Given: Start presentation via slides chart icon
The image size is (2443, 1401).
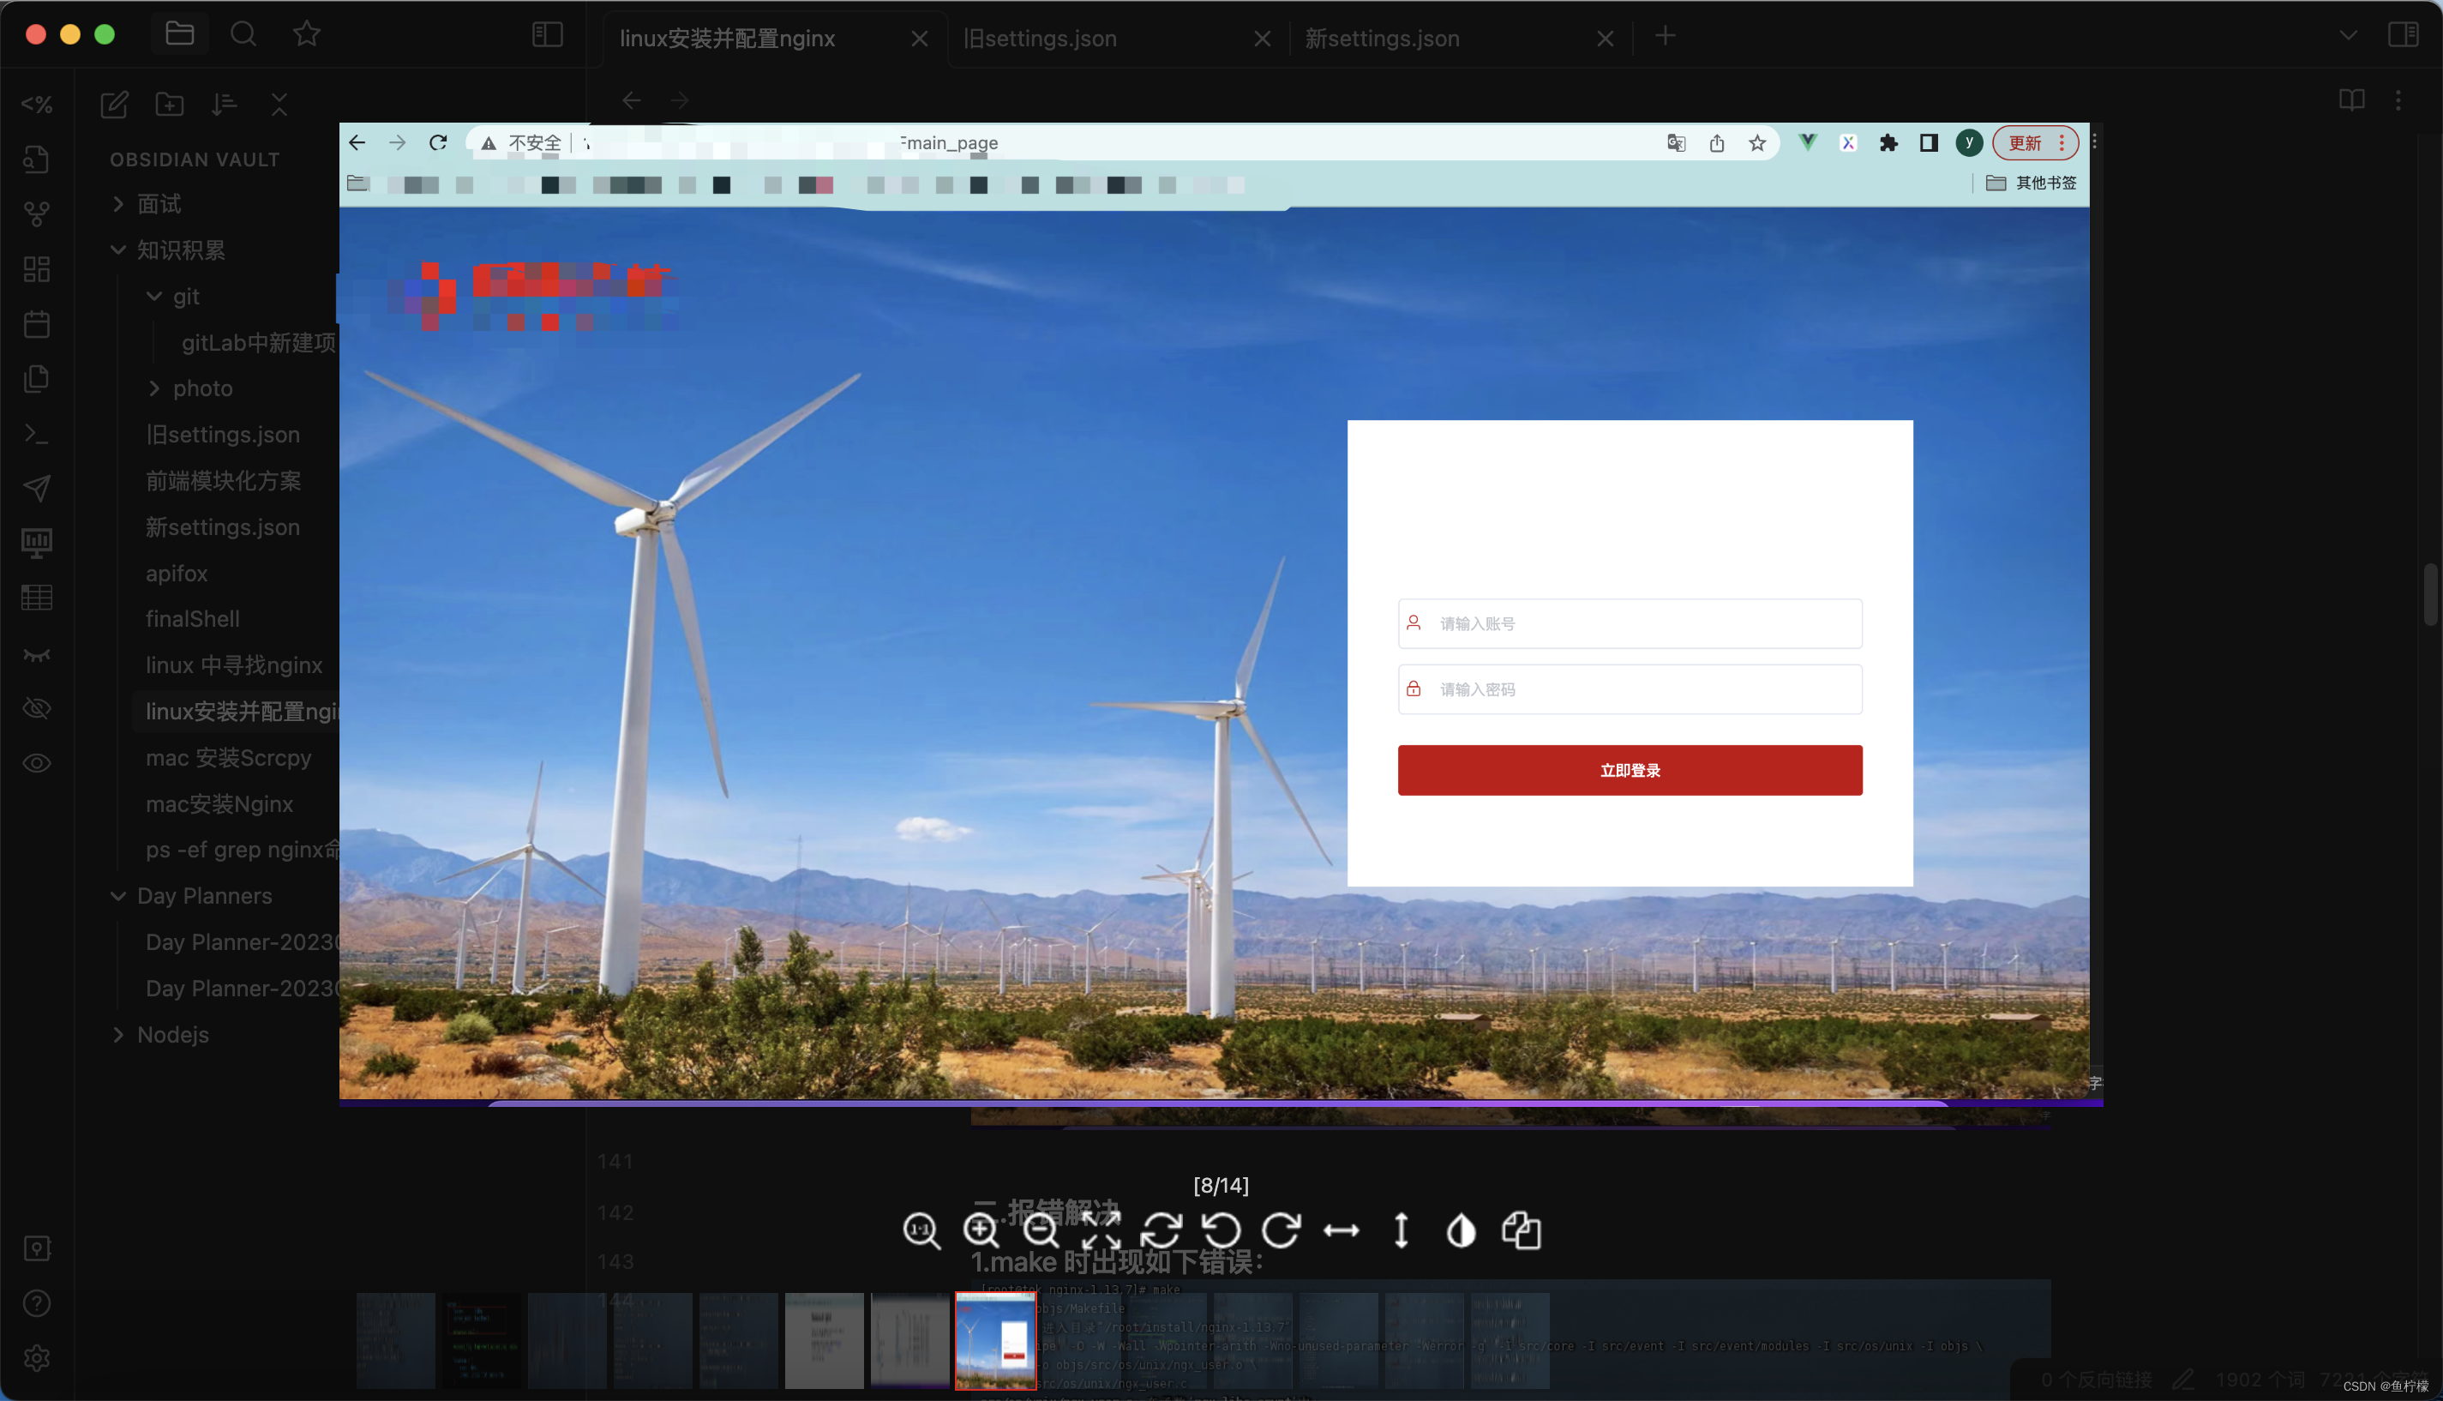Looking at the screenshot, I should pos(37,544).
